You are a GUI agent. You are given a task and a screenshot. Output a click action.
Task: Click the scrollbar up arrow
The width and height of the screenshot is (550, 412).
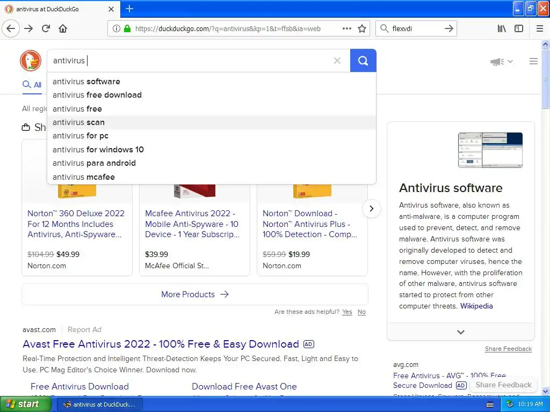coord(545,44)
